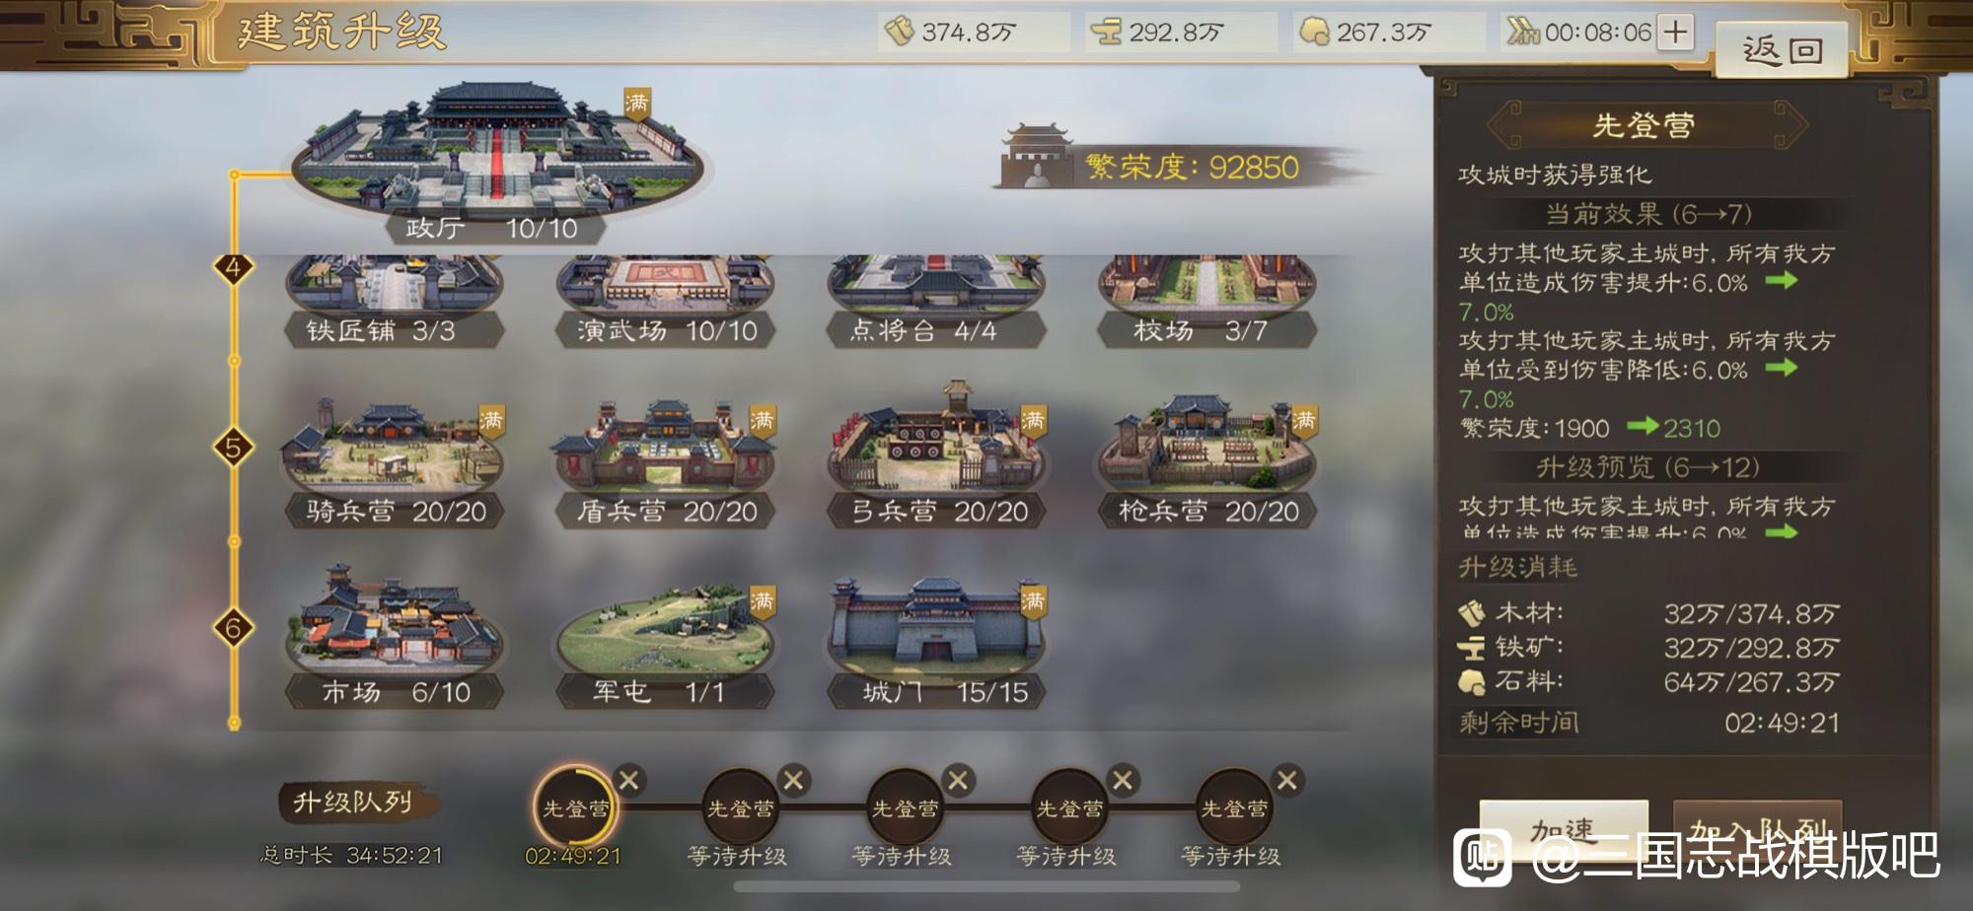The height and width of the screenshot is (911, 1973).
Task: Open the 城门 city gate building
Action: point(937,643)
